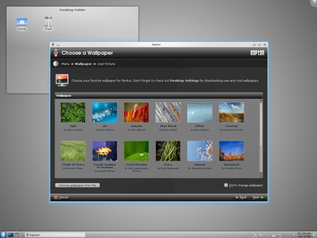Open the Home folder icon on desktop
The height and width of the screenshot is (238, 317).
22,22
